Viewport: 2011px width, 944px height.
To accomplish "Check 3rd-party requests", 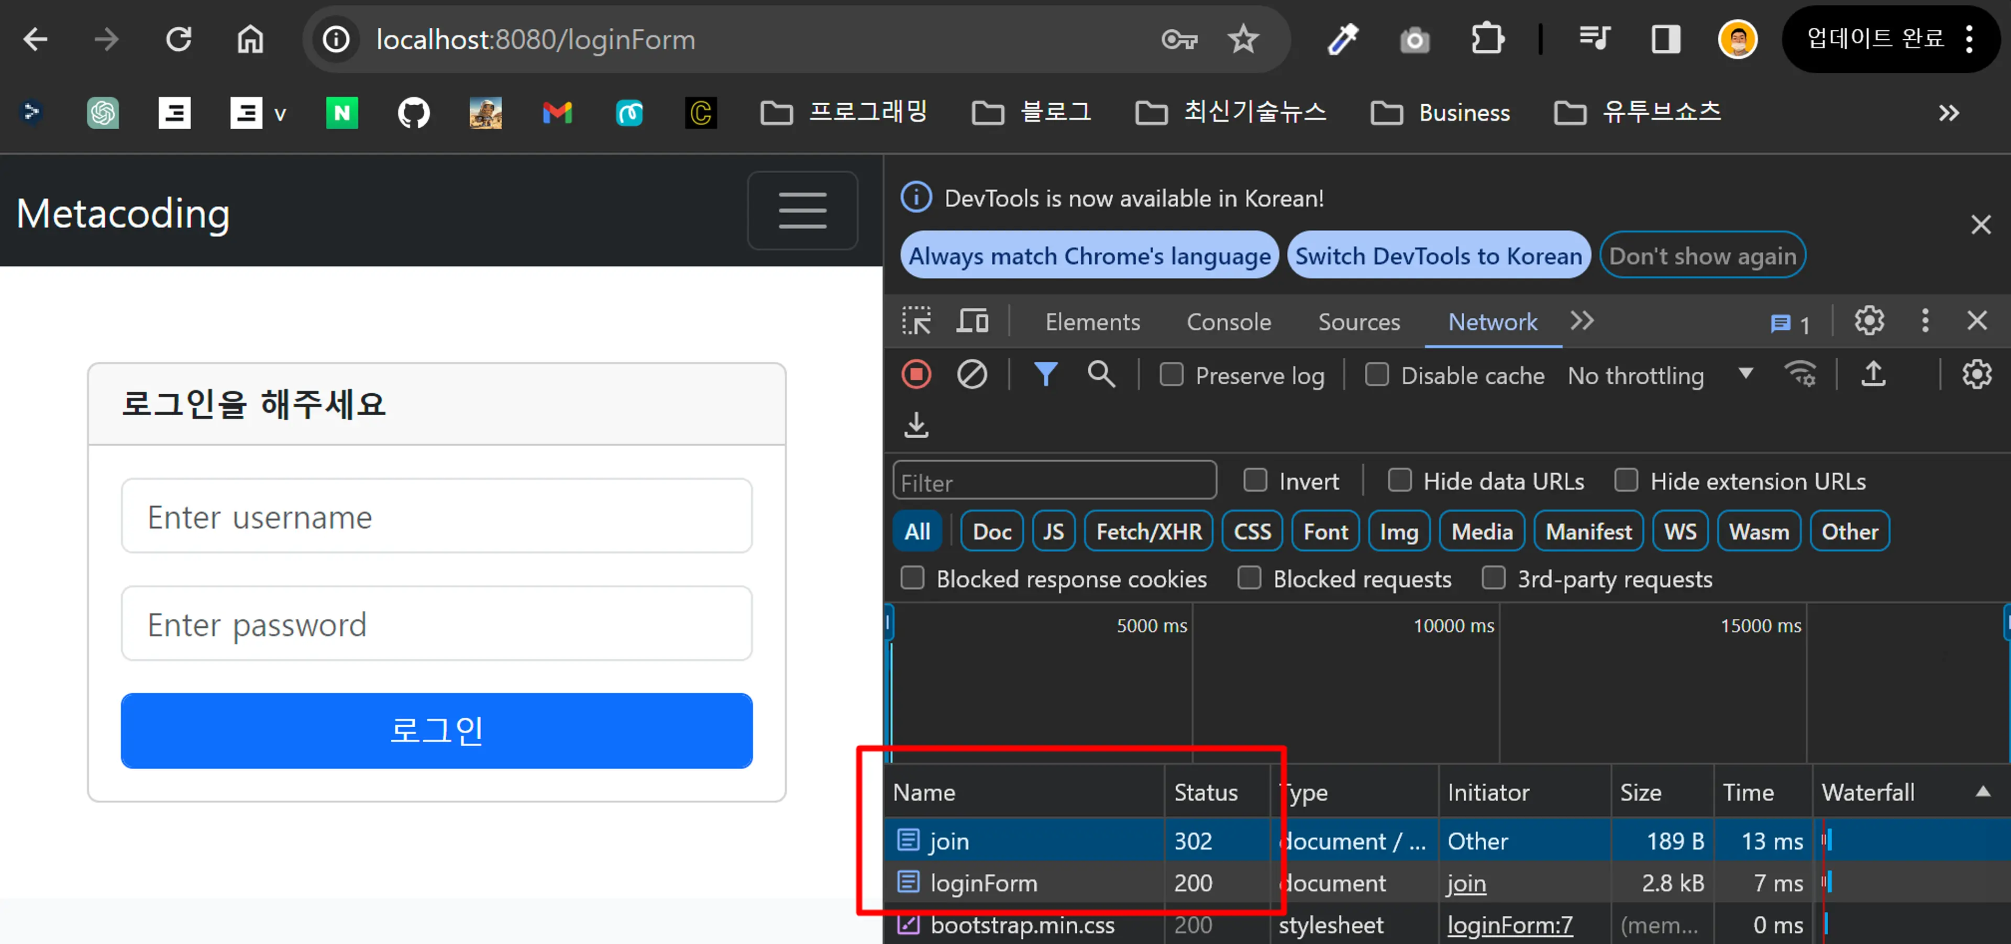I will [x=1494, y=577].
